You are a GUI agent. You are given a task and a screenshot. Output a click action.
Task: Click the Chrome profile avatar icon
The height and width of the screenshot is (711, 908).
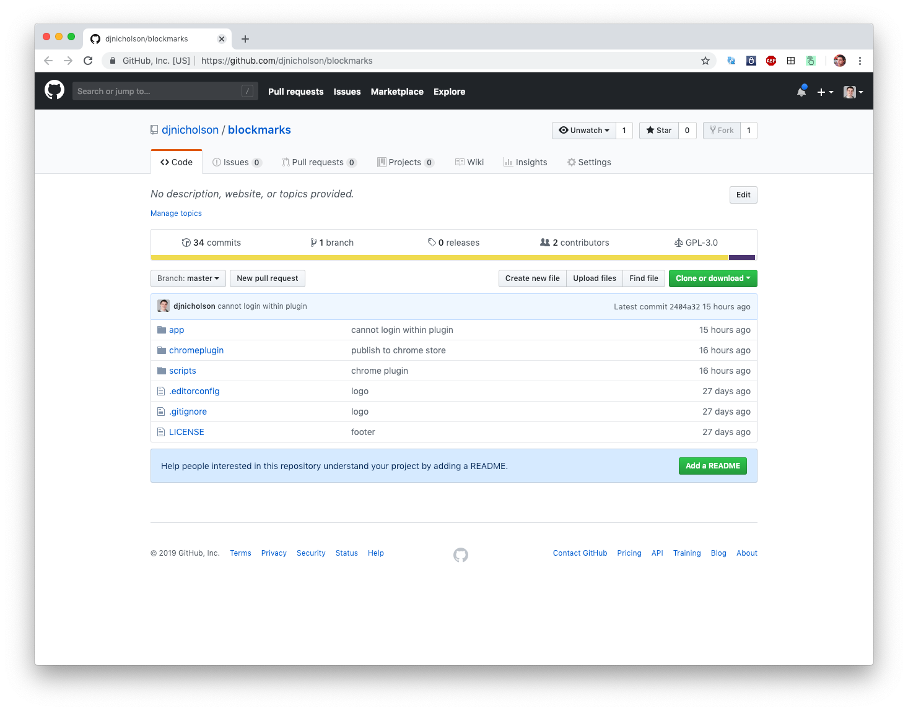[840, 61]
